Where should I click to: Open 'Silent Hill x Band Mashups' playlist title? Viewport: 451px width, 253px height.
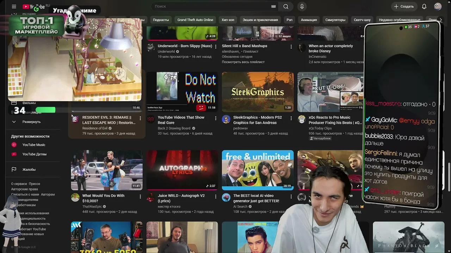point(245,46)
